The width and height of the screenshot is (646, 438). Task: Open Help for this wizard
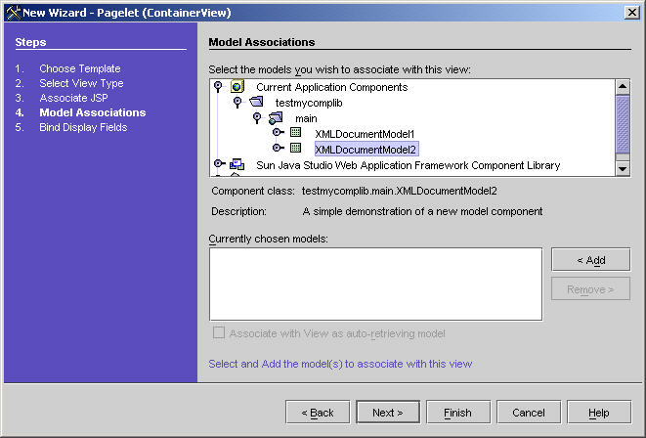tap(599, 412)
